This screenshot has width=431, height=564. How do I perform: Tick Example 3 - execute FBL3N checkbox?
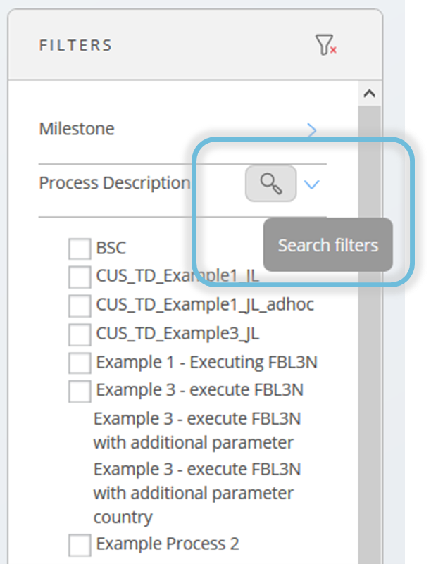click(x=80, y=391)
